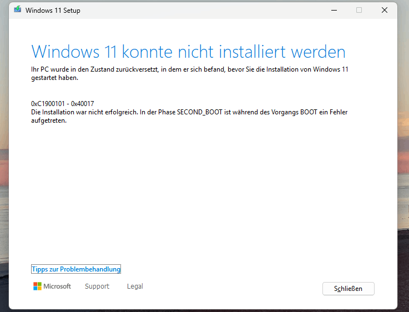Click the heading Windows 11 konnte nicht installiert werden
Image resolution: width=409 pixels, height=312 pixels.
coord(188,52)
